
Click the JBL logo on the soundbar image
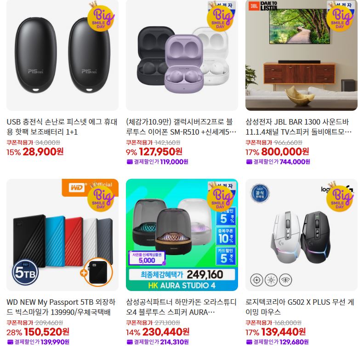pos(254,6)
